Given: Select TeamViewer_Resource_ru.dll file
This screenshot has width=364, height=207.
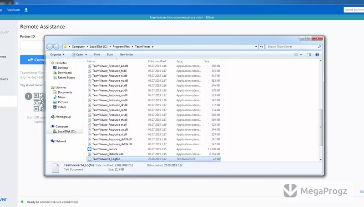Looking at the screenshot, I should (110, 100).
